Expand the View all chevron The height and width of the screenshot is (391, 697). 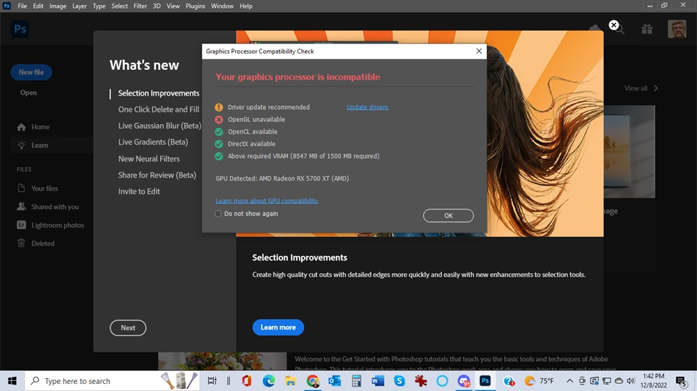656,88
